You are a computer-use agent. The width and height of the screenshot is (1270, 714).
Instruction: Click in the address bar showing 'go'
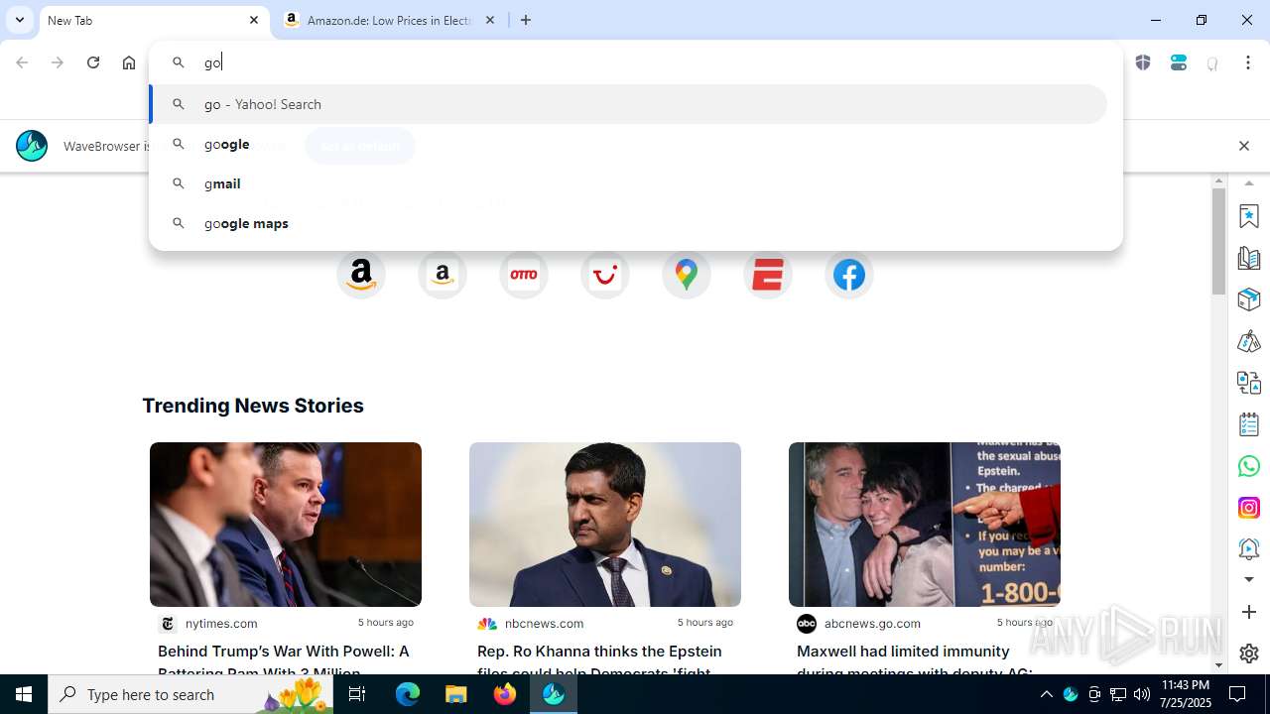click(x=635, y=62)
